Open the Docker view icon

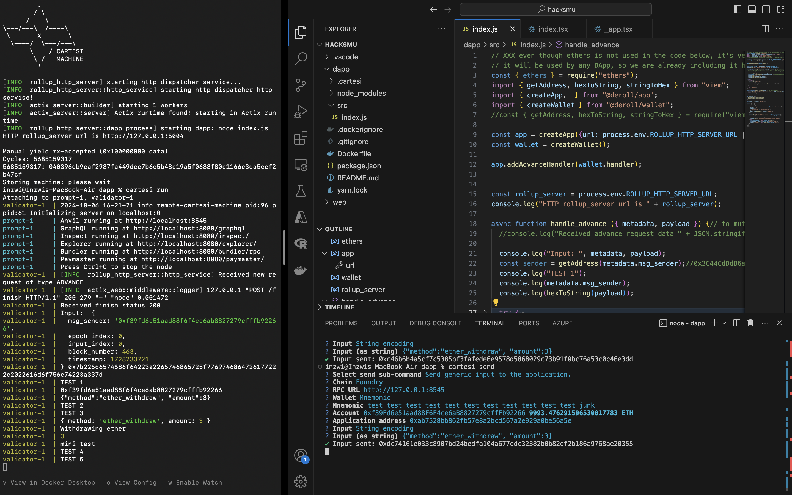tap(300, 270)
